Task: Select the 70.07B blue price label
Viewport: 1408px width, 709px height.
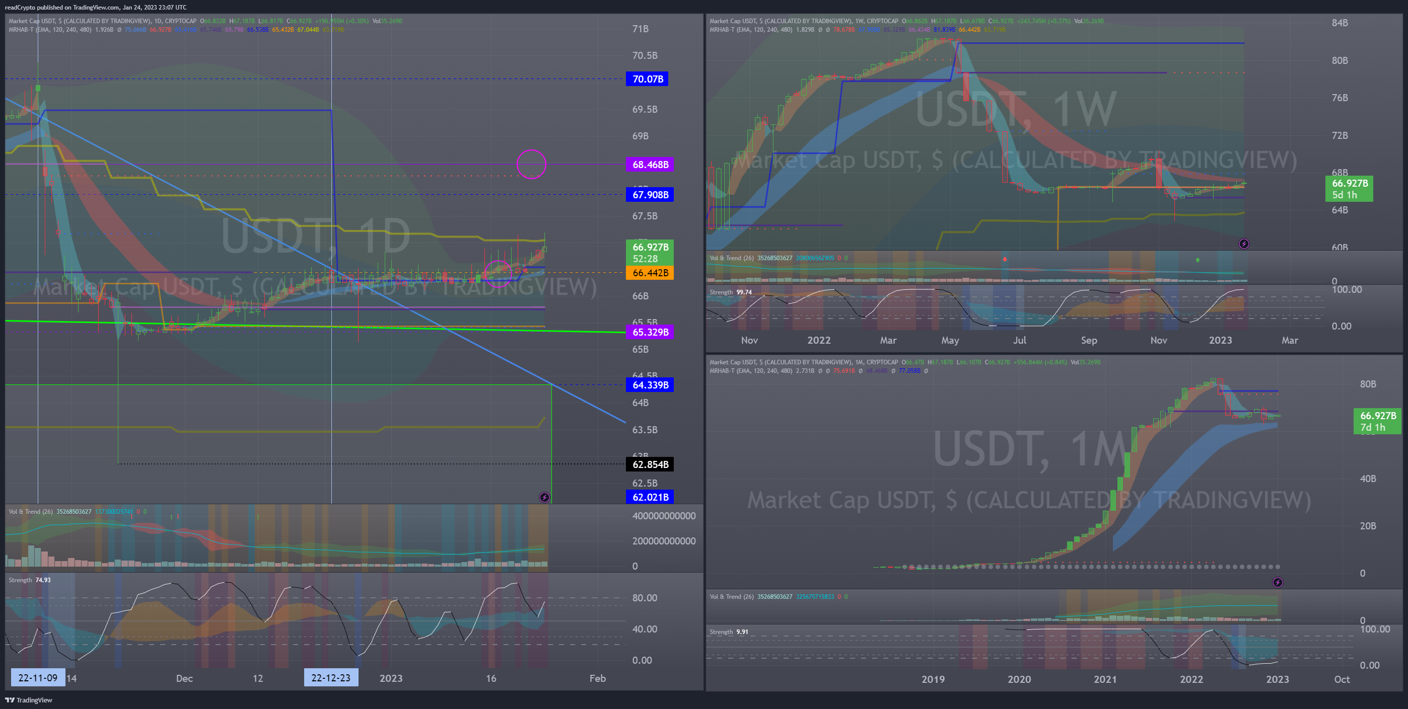Action: pyautogui.click(x=647, y=79)
